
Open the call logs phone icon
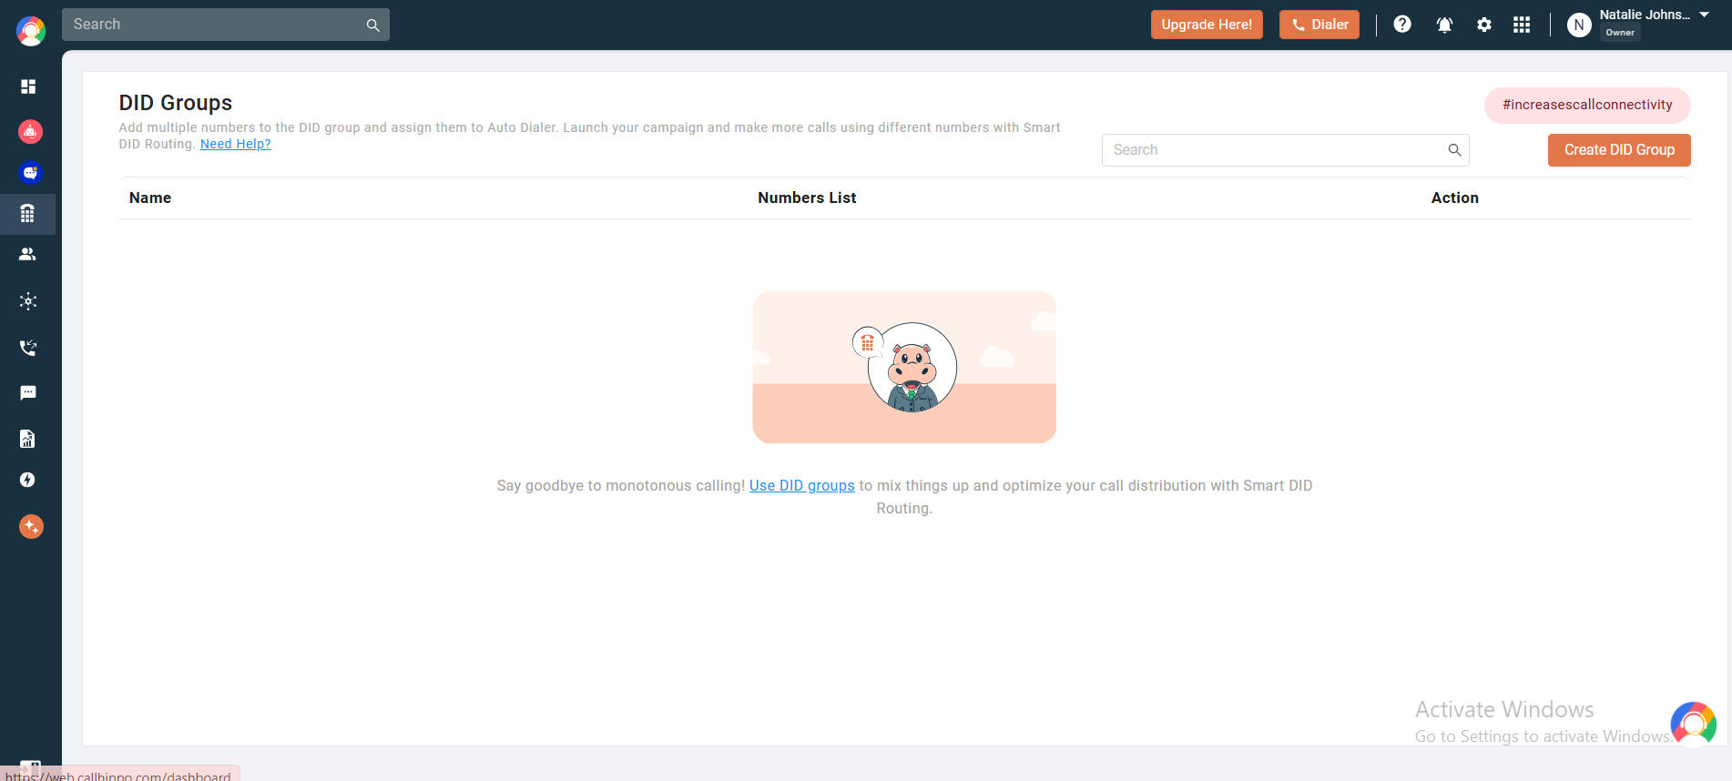28,348
